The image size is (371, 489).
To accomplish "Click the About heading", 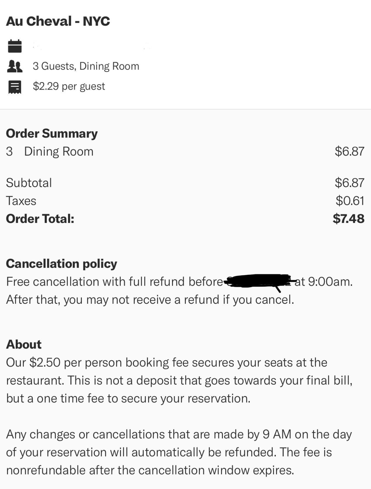I will 24,344.
